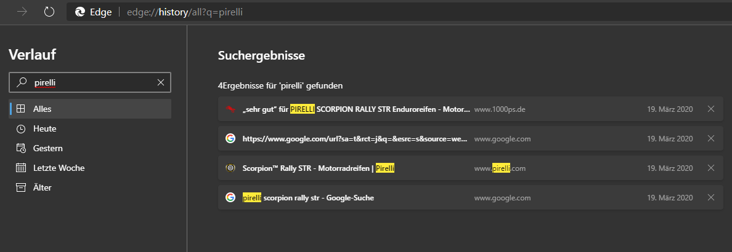Show 'Gestern' history entries
Screen dimensions: 732x252
tap(47, 148)
